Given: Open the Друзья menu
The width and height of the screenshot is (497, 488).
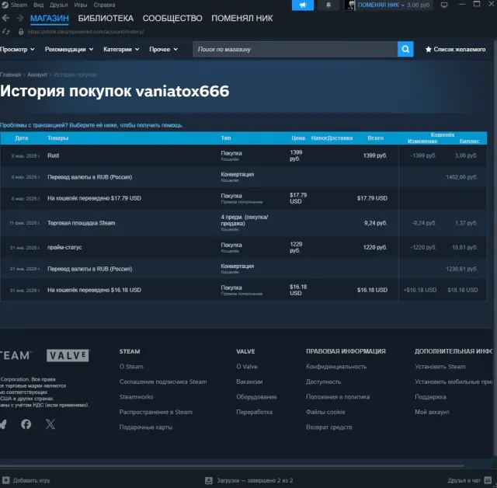Looking at the screenshot, I should [59, 5].
